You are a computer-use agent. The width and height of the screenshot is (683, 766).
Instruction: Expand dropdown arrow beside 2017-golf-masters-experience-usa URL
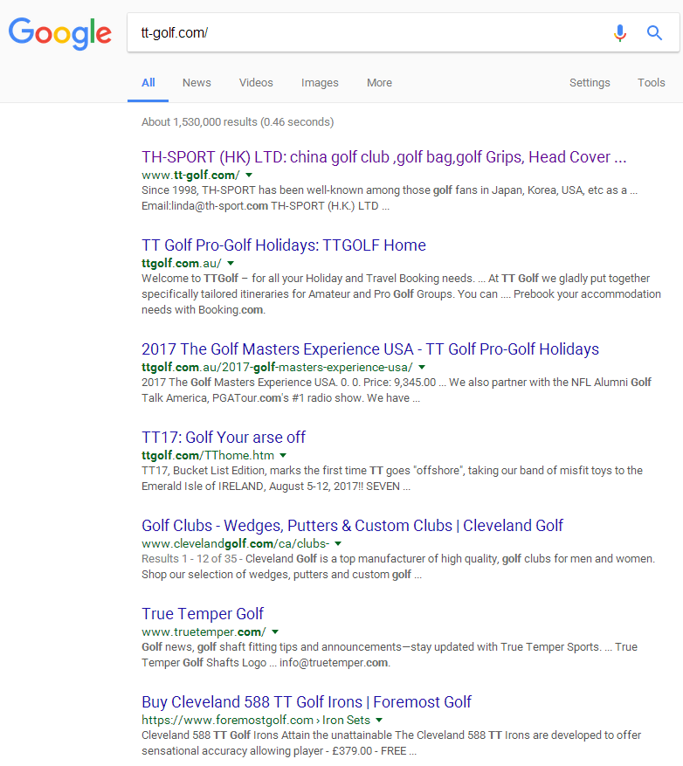tap(422, 368)
